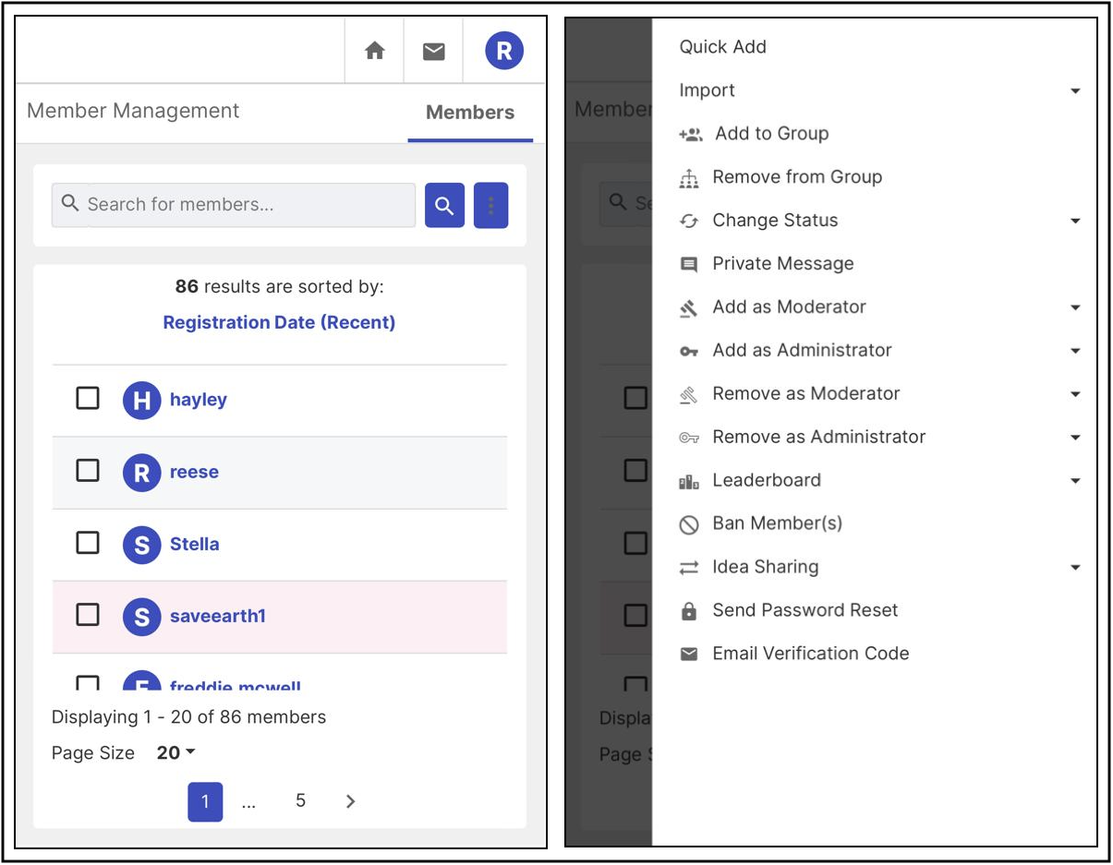
Task: Check the box next to hayley
Action: click(88, 398)
